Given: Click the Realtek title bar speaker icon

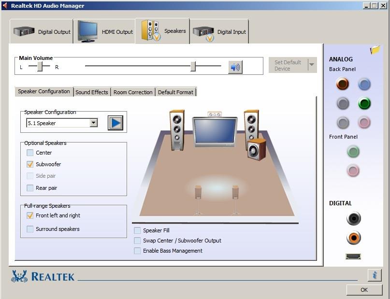Looking at the screenshot, I should click(5, 5).
